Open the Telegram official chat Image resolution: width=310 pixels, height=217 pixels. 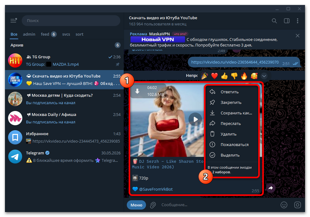tap(64, 157)
